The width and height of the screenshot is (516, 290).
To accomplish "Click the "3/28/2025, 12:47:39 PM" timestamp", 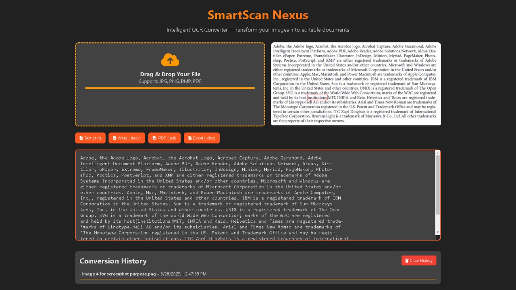I will coord(183,274).
